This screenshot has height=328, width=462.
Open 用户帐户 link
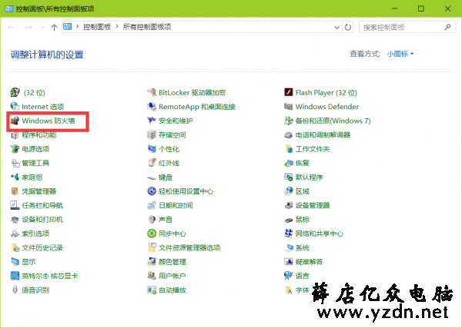coord(172,276)
